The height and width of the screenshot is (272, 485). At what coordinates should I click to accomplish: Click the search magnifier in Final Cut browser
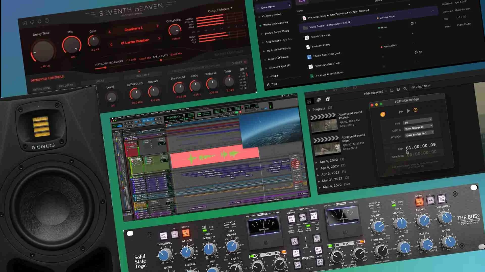pos(405,89)
